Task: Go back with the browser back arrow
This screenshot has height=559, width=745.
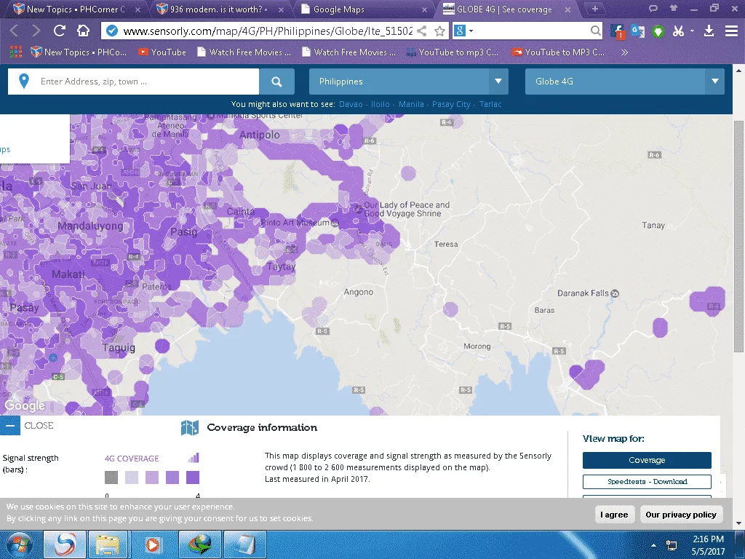Action: (14, 31)
